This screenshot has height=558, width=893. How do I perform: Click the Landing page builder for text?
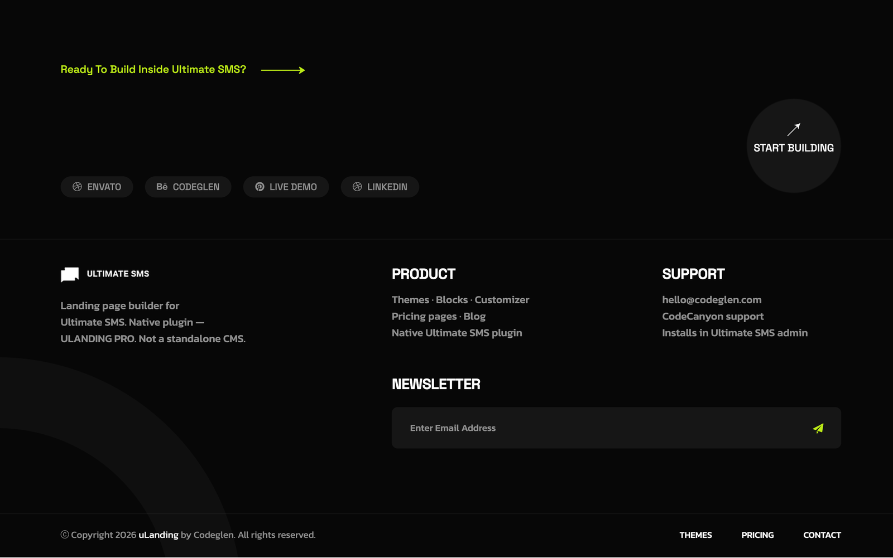point(120,305)
